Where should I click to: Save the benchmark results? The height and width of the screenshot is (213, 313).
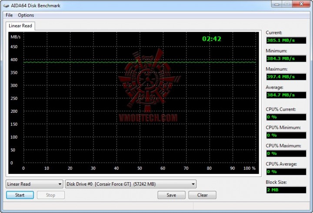click(171, 195)
